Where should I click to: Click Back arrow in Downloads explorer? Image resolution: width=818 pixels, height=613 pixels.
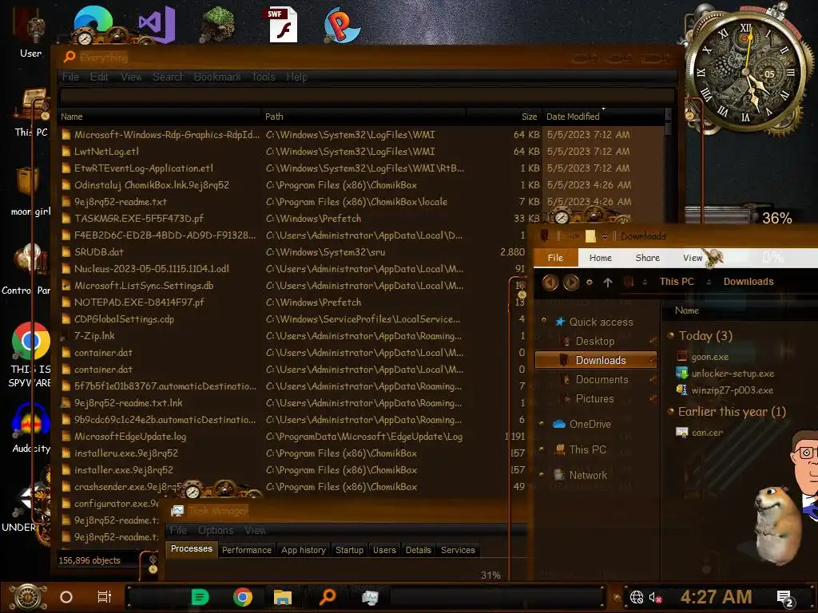[550, 282]
